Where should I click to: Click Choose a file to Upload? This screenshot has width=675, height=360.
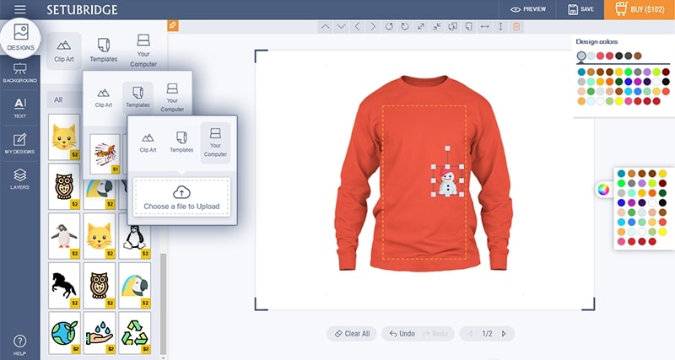[181, 197]
